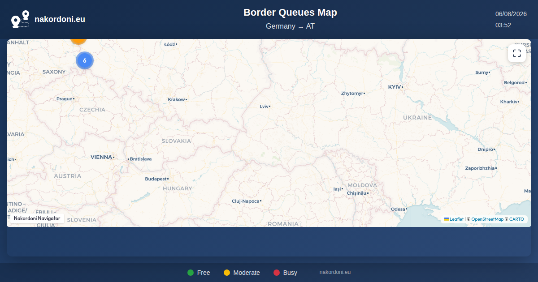Click the Budapest label on map

click(x=156, y=179)
